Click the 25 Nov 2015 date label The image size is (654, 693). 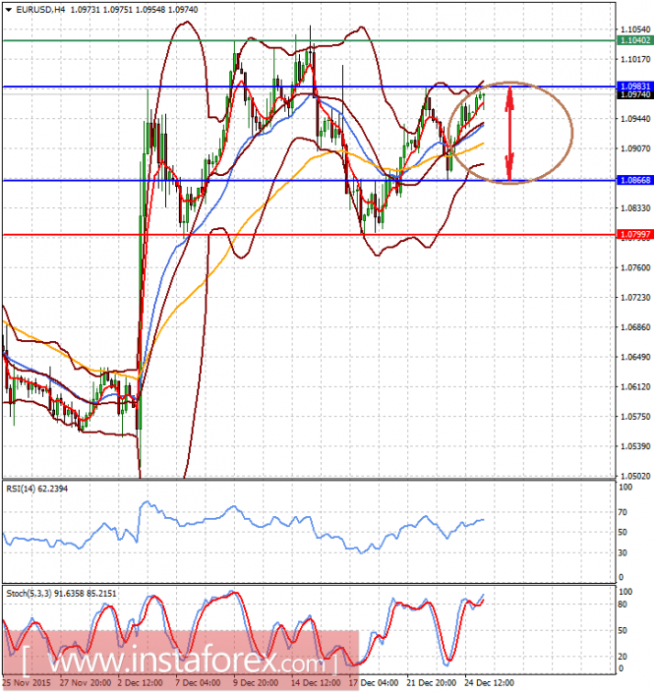click(27, 683)
